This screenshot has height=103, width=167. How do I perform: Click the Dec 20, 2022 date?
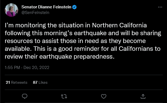tap(36, 68)
